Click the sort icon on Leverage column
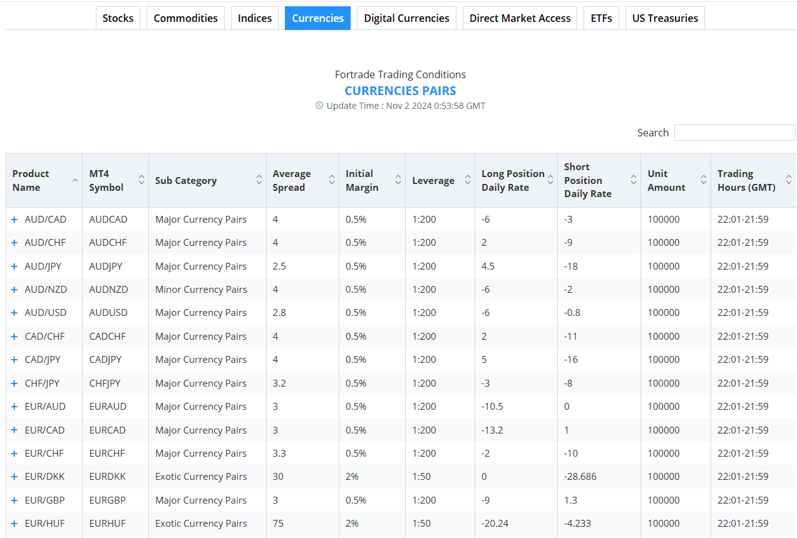The image size is (797, 538). tap(468, 180)
